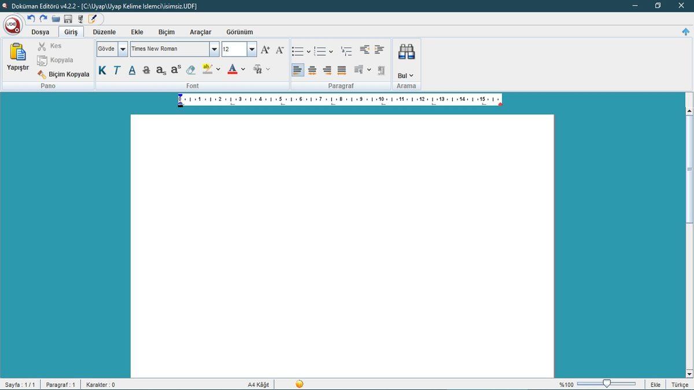Click the zoom slider handle in status bar
The width and height of the screenshot is (694, 390).
[606, 384]
